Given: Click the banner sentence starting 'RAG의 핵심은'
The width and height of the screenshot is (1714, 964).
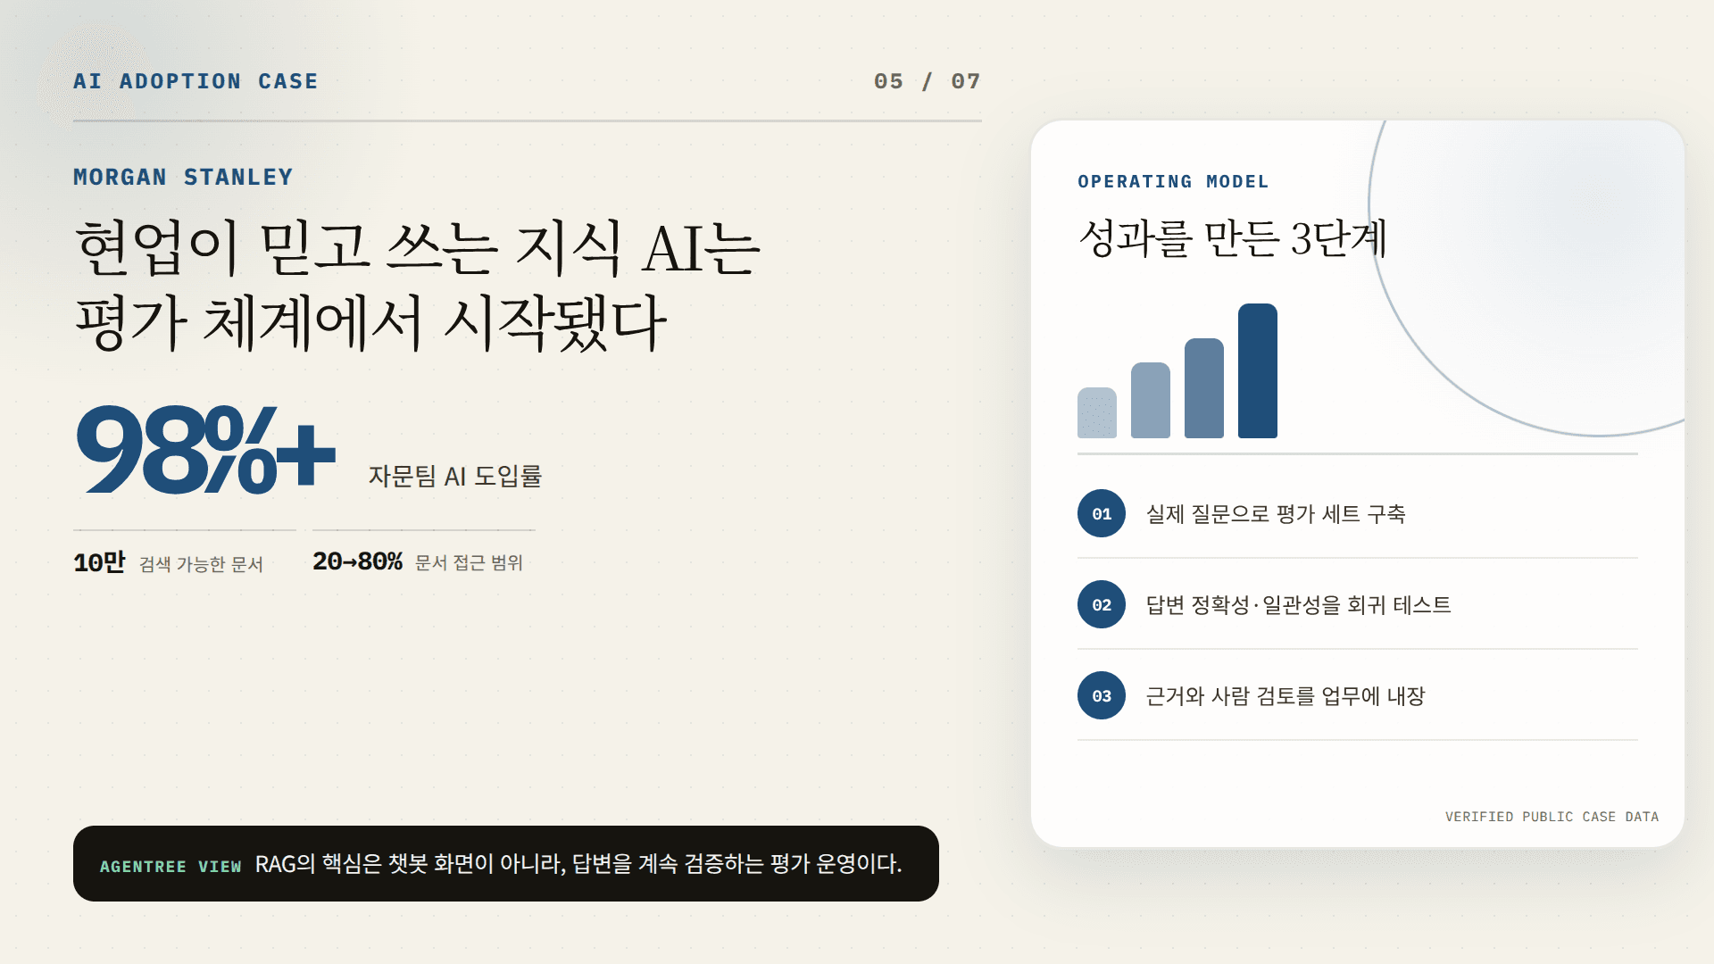Looking at the screenshot, I should click(578, 863).
